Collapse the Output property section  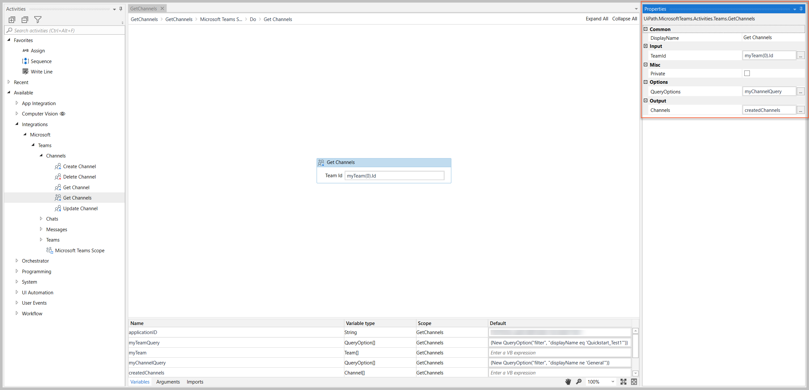(646, 101)
